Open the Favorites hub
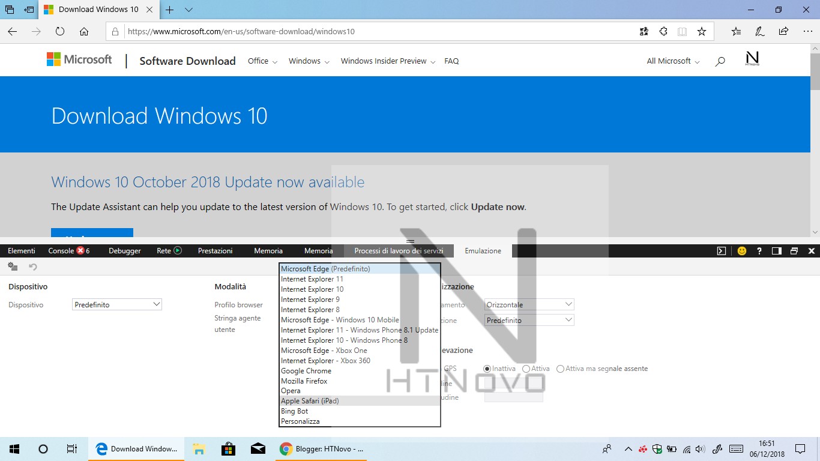Image resolution: width=820 pixels, height=461 pixels. 737,31
